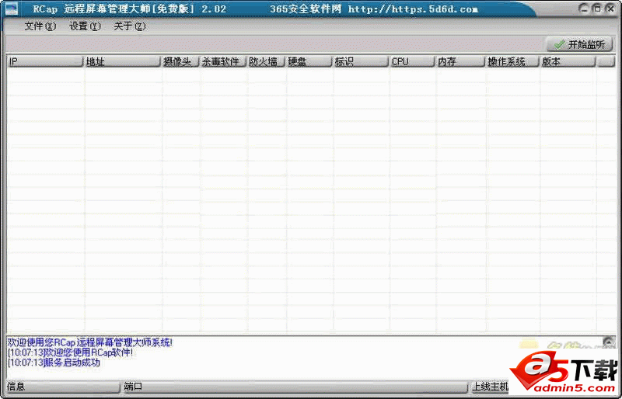Click log entry 服务启动成功

[54, 363]
